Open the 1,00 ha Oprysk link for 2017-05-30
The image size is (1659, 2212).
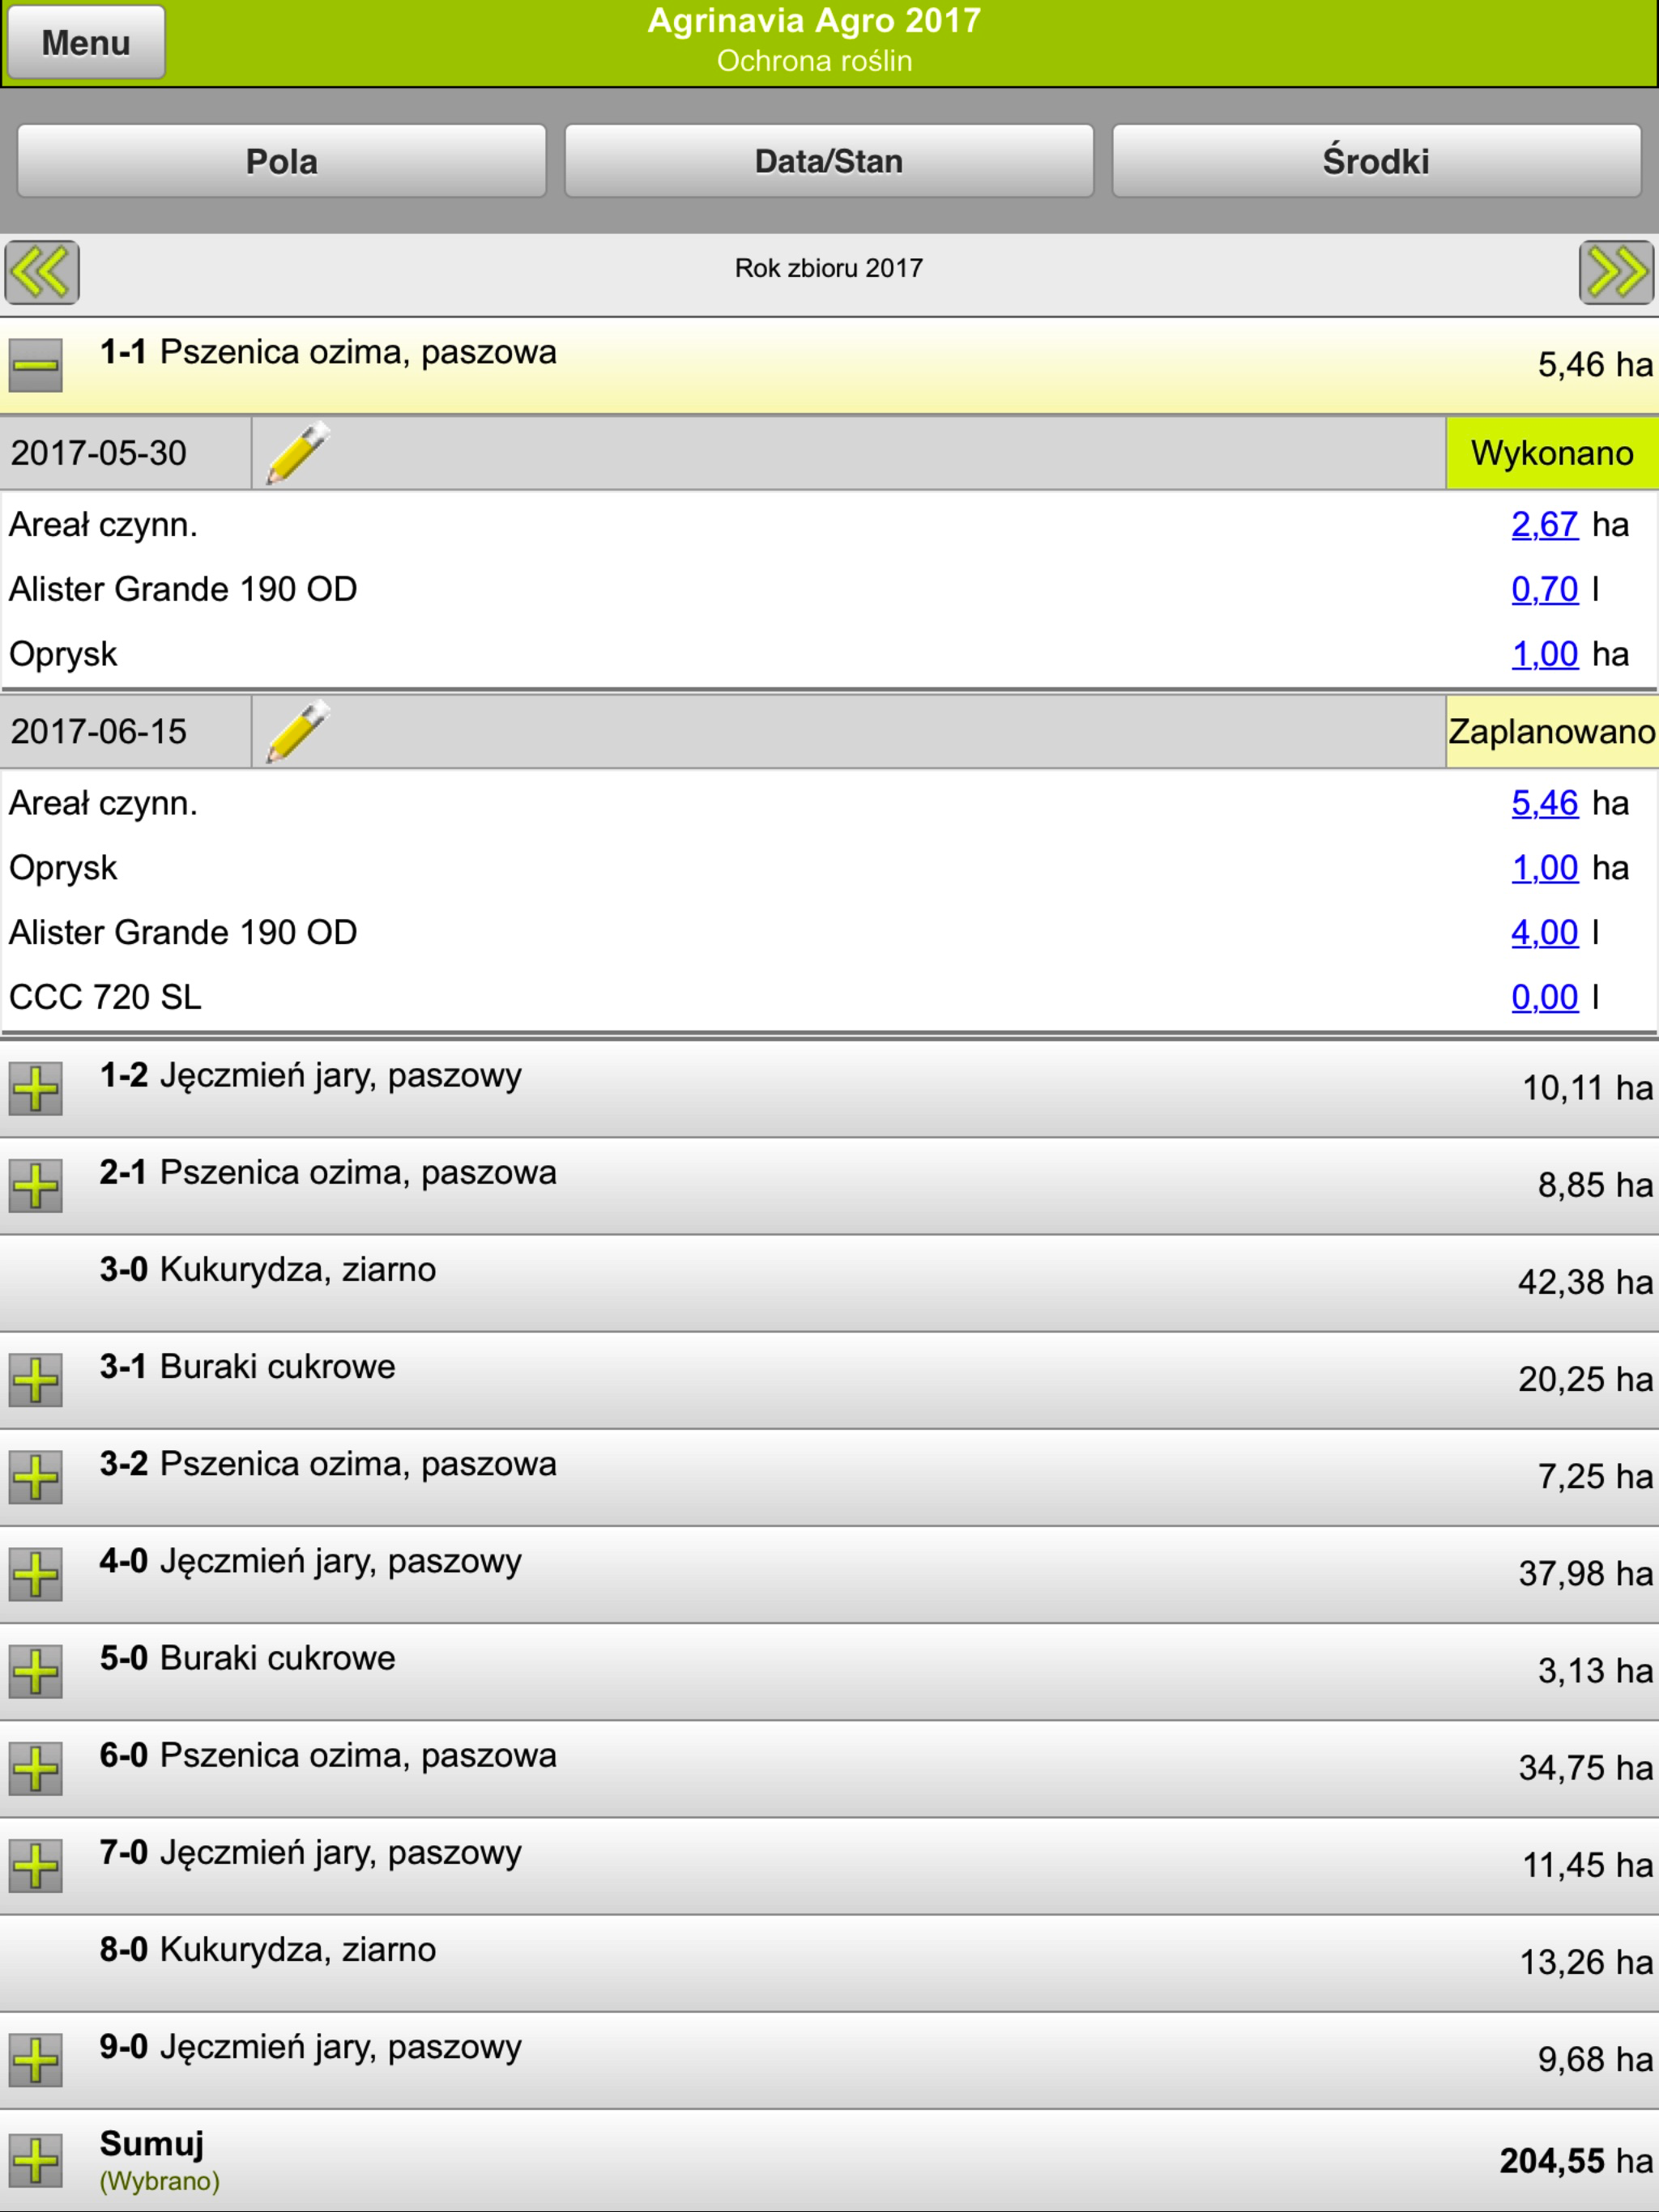click(1544, 654)
